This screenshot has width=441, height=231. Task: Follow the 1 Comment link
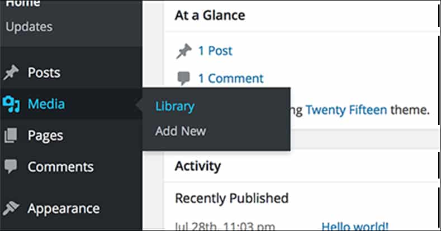231,78
